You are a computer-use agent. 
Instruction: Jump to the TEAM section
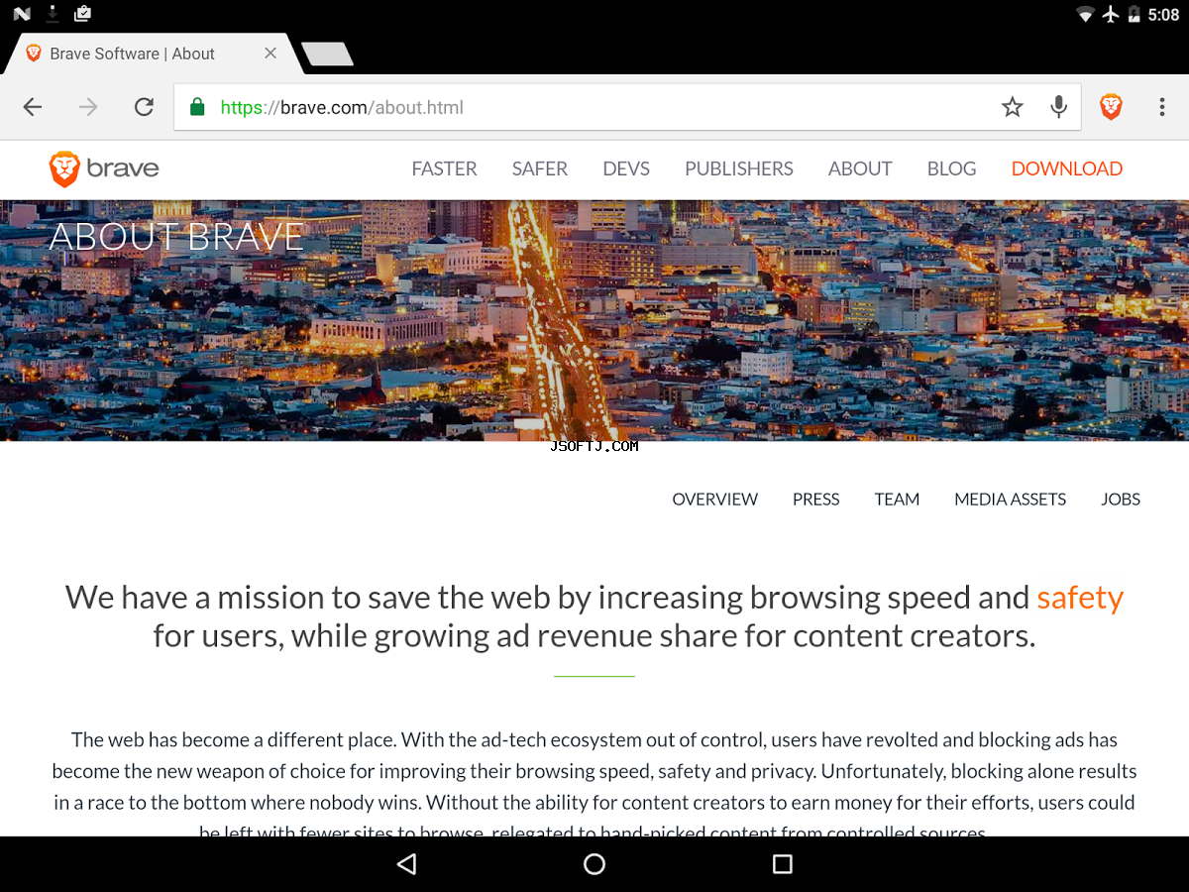click(x=897, y=500)
